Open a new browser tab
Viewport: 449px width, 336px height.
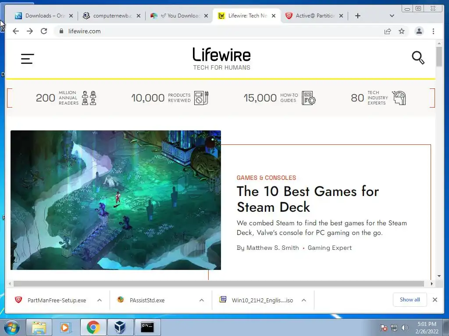tap(358, 16)
